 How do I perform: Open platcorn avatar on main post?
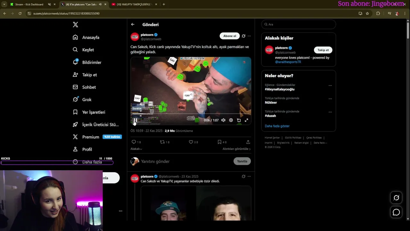click(x=135, y=37)
